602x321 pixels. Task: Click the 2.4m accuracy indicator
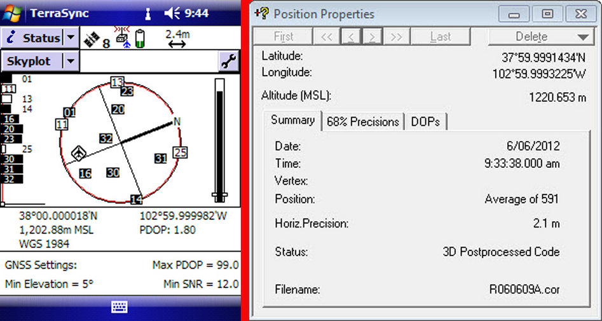coord(177,39)
